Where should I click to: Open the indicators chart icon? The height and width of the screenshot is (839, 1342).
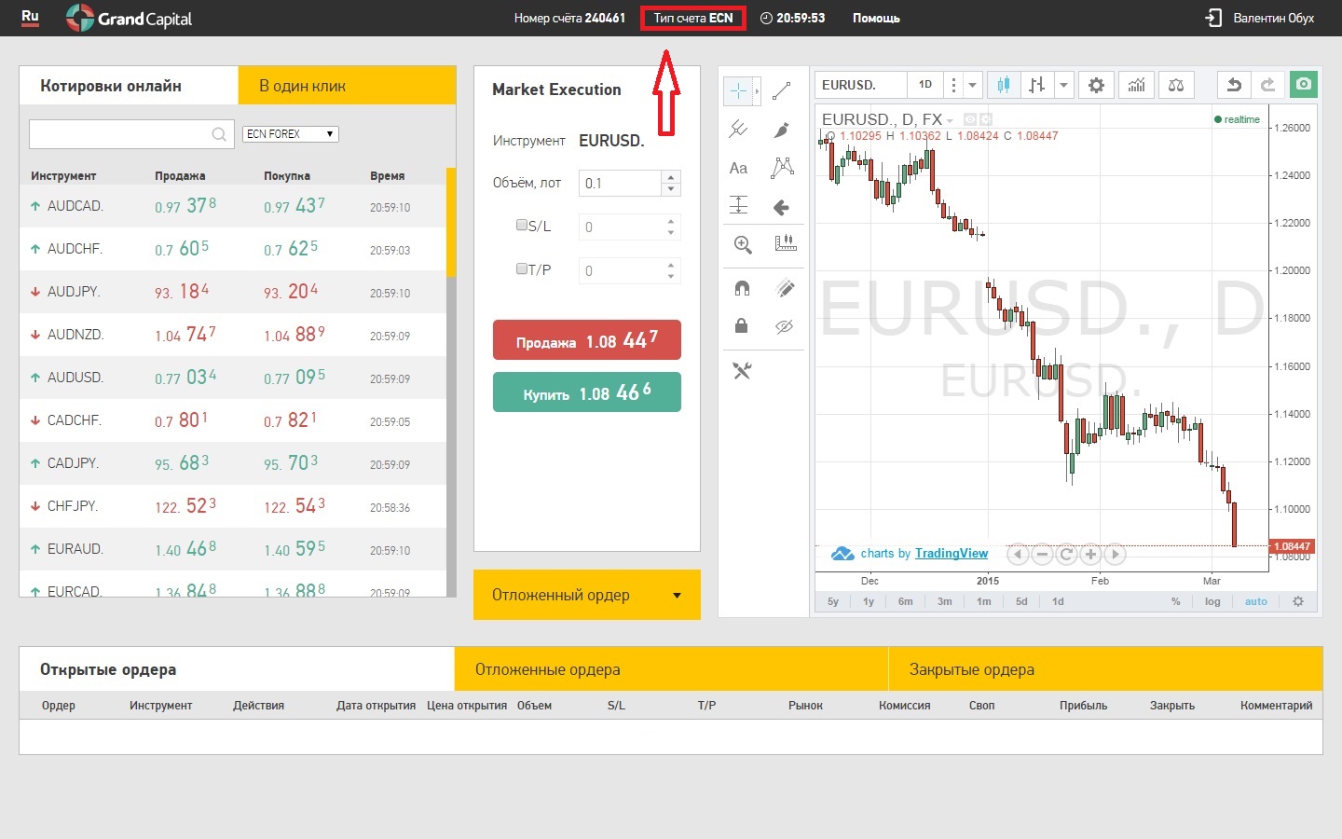tap(1136, 85)
